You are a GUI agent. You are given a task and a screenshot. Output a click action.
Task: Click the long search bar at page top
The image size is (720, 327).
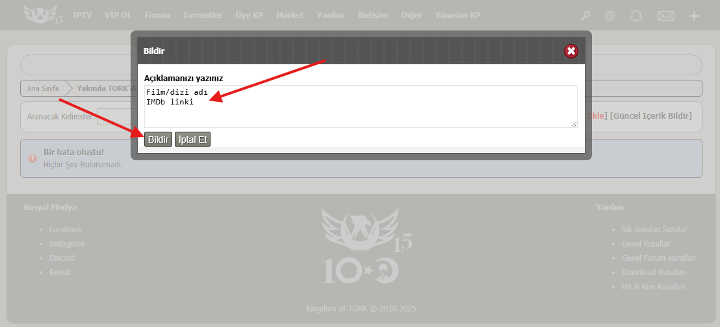(361, 65)
